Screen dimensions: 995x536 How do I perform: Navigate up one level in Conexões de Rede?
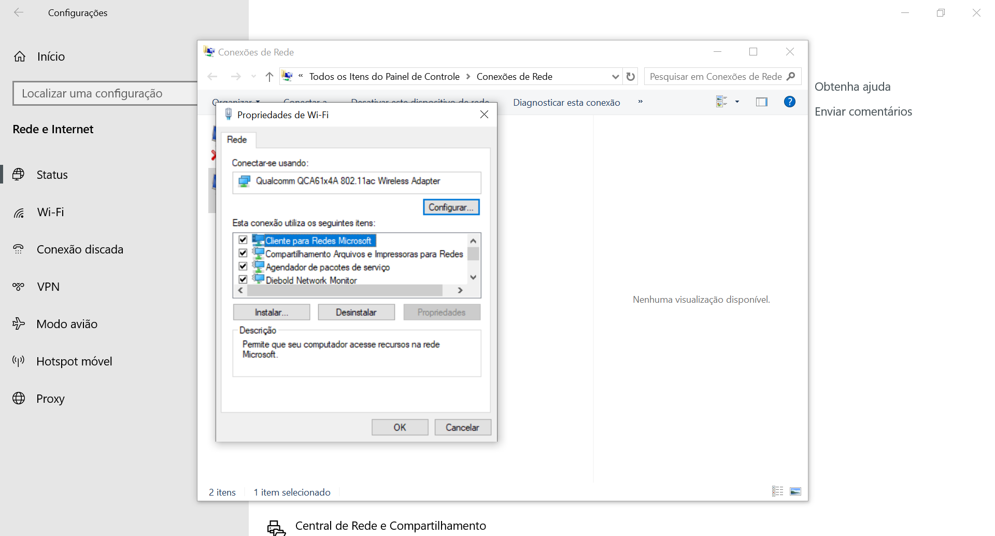click(x=269, y=77)
